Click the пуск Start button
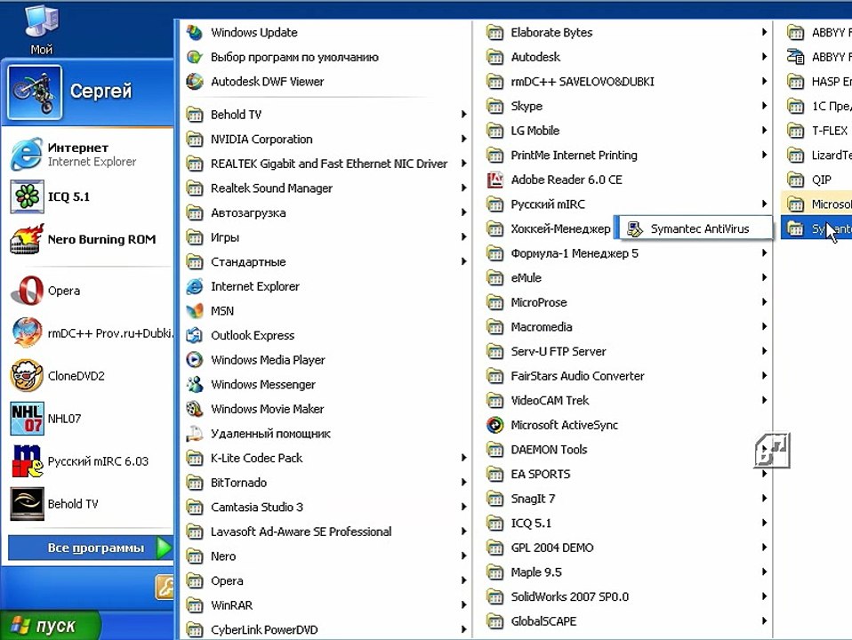 tap(50, 626)
